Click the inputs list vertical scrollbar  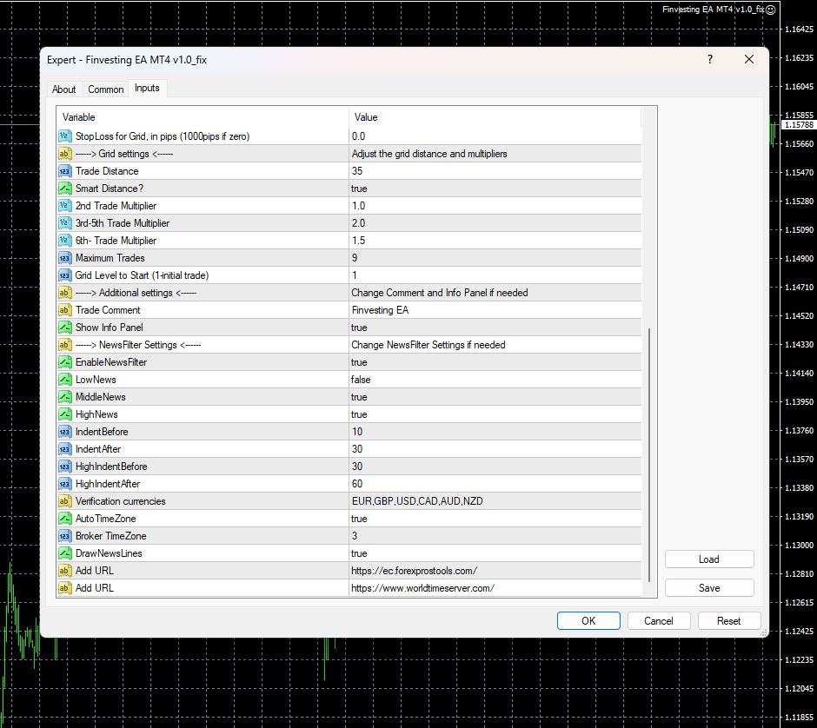pyautogui.click(x=649, y=454)
